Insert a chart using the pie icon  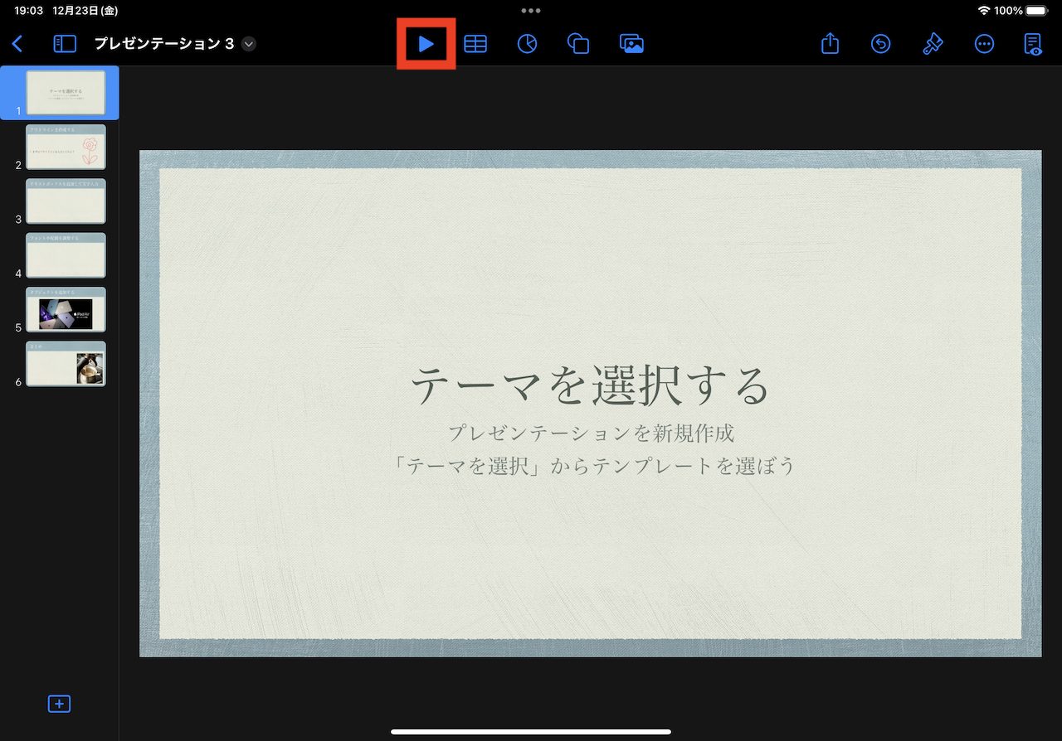527,44
